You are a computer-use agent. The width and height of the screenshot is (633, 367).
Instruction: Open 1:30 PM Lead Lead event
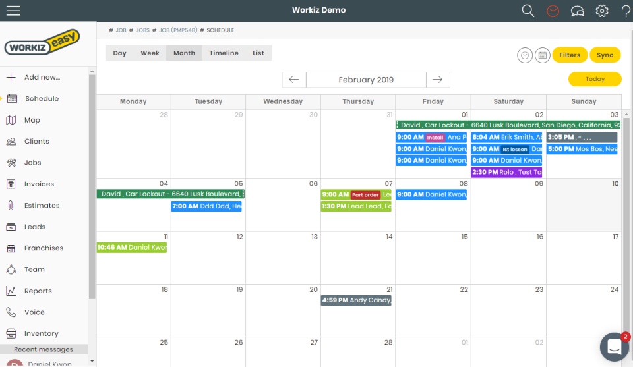tap(356, 206)
